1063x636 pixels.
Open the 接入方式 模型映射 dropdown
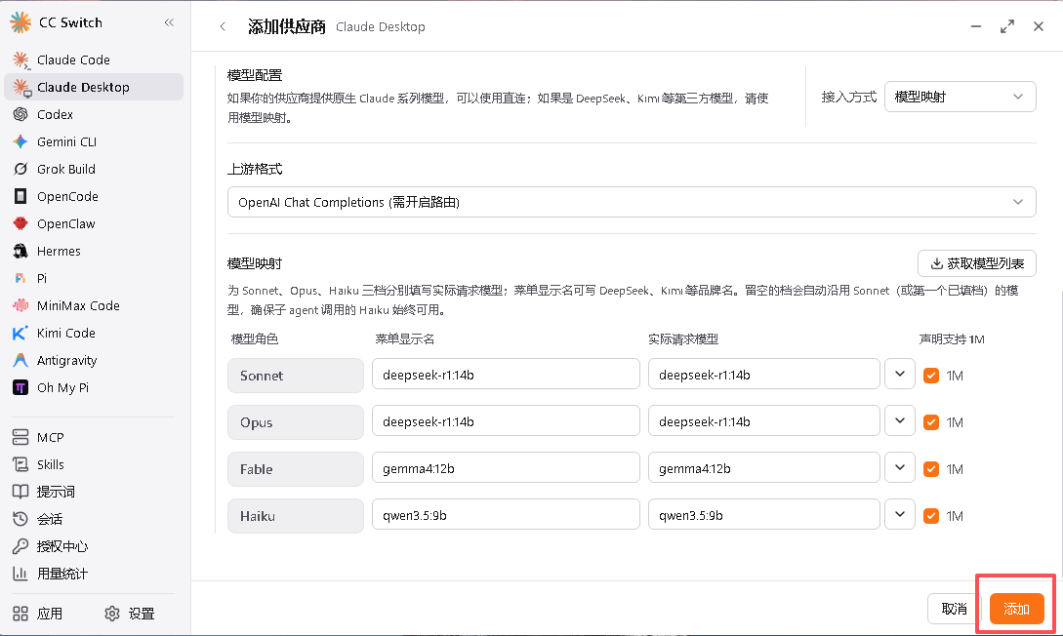pyautogui.click(x=960, y=97)
